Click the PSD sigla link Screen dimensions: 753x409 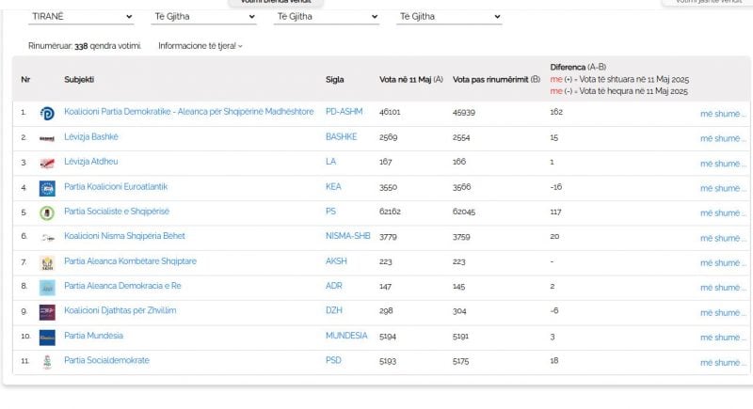[x=333, y=360]
